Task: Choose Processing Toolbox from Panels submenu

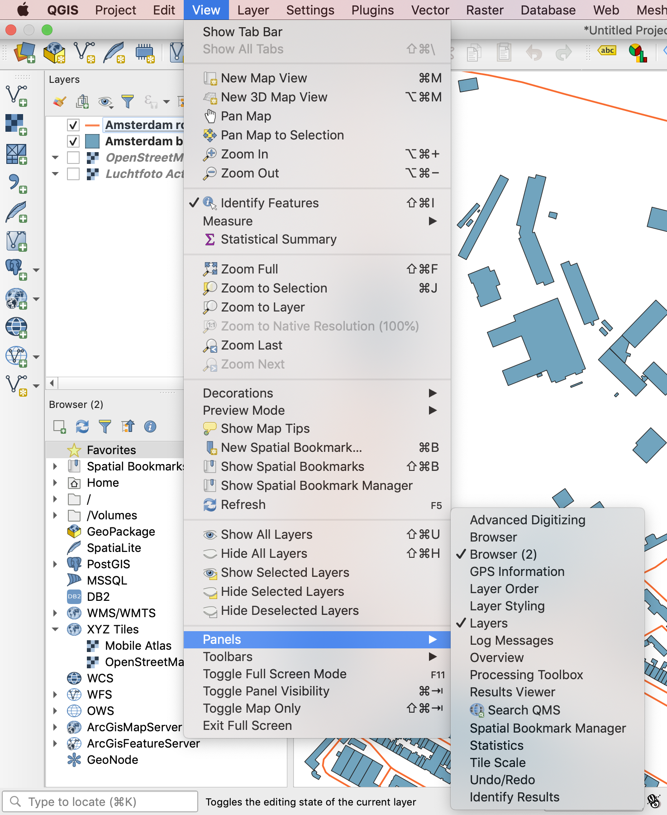Action: [x=526, y=675]
